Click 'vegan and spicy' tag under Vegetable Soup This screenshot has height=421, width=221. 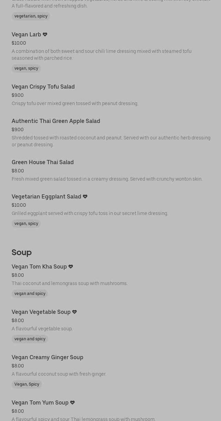[30, 339]
